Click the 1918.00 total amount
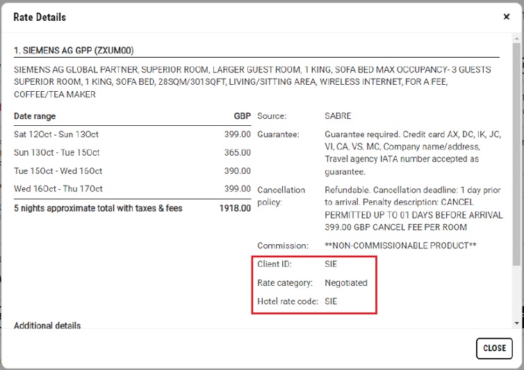Image resolution: width=524 pixels, height=370 pixels. (235, 208)
